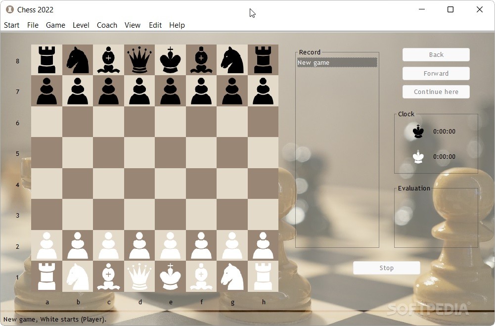Click the black pawn on c7
495x326 pixels.
click(108, 91)
